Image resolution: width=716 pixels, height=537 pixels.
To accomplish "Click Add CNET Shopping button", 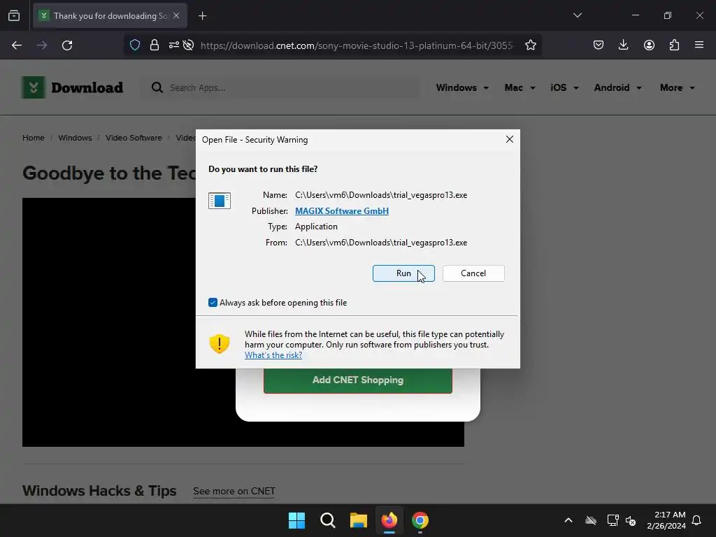I will (357, 380).
